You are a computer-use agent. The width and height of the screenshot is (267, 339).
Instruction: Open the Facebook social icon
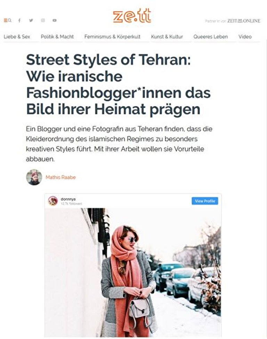[19, 20]
